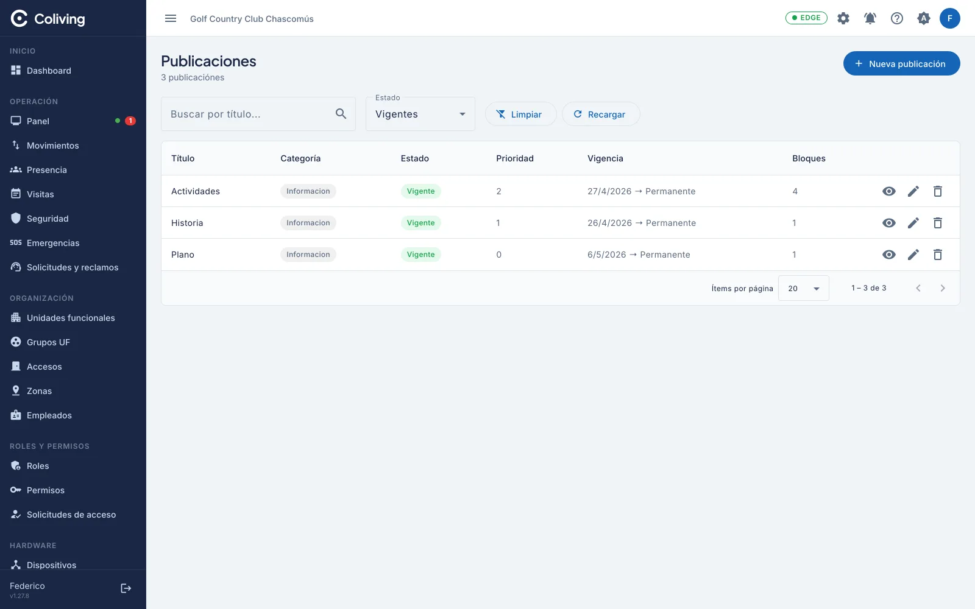Click Historia title cell
The image size is (975, 609).
pos(187,223)
